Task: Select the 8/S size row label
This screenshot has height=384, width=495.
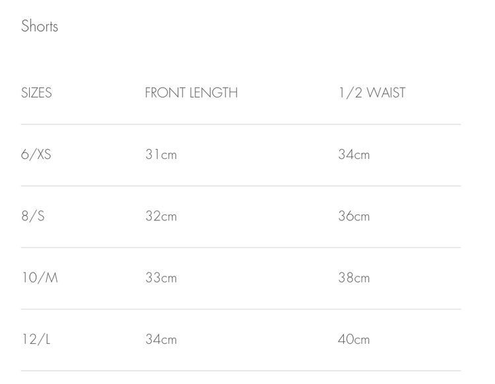Action: tap(33, 216)
